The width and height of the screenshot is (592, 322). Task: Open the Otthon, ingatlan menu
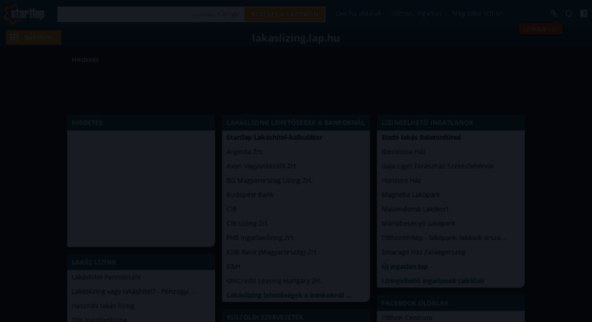[x=417, y=14]
